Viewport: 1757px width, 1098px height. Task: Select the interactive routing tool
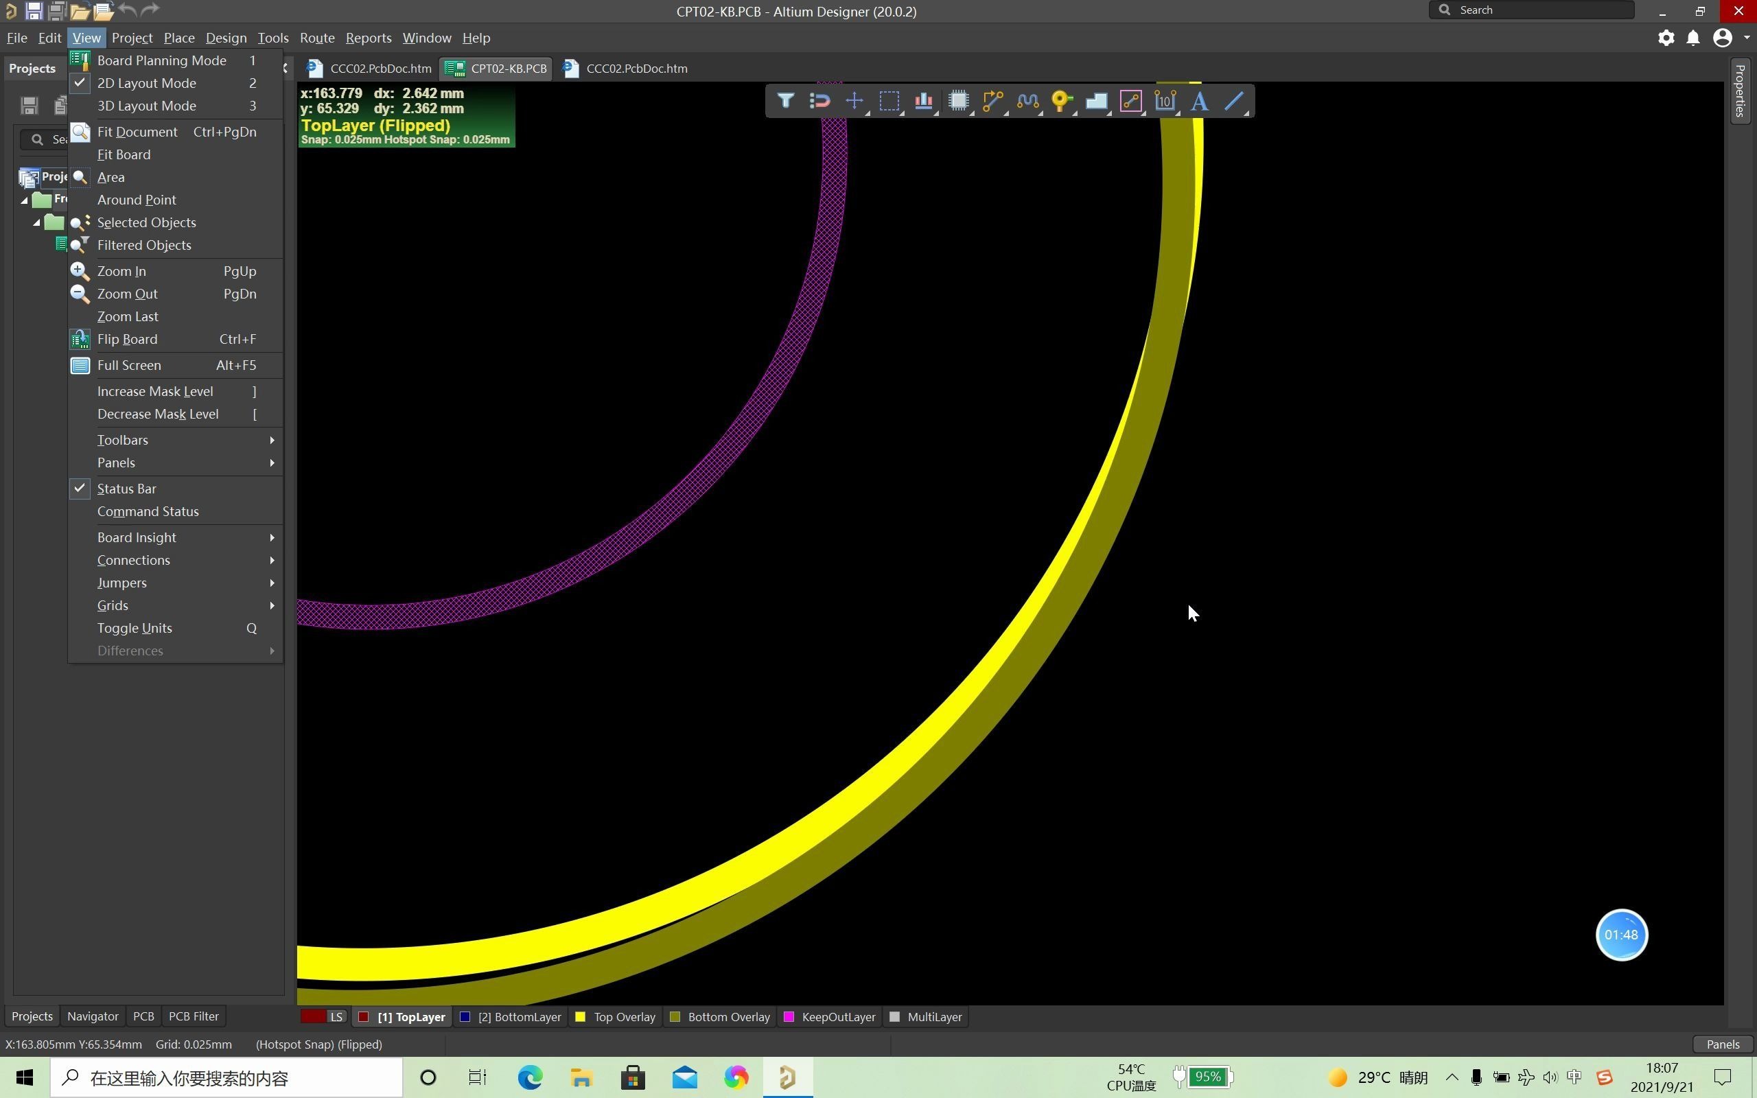[992, 101]
